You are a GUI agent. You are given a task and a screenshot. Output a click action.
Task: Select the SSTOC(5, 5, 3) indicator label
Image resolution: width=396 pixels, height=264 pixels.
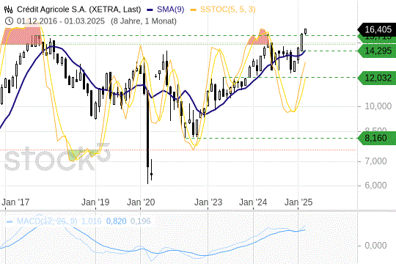coord(228,10)
